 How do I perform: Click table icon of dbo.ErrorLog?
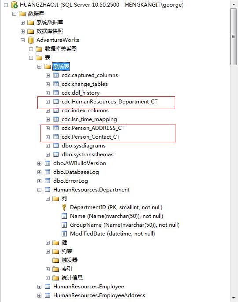click(48, 181)
